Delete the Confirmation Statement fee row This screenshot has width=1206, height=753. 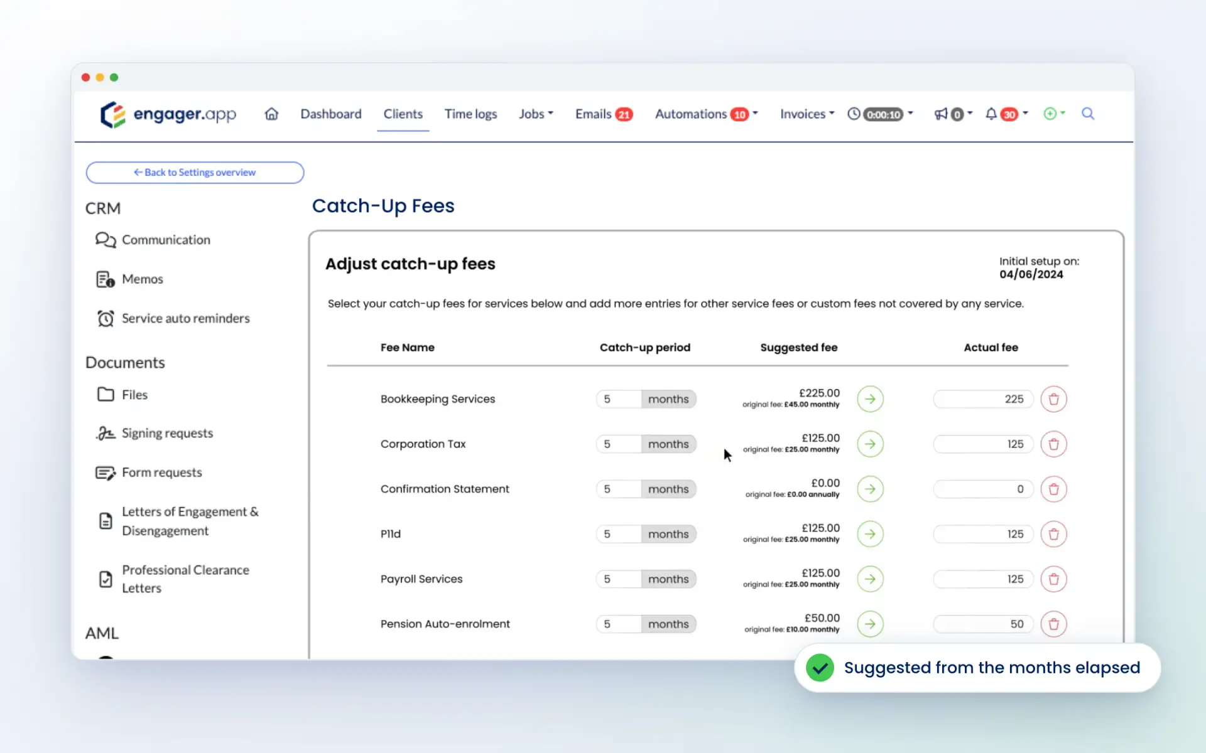click(x=1053, y=489)
